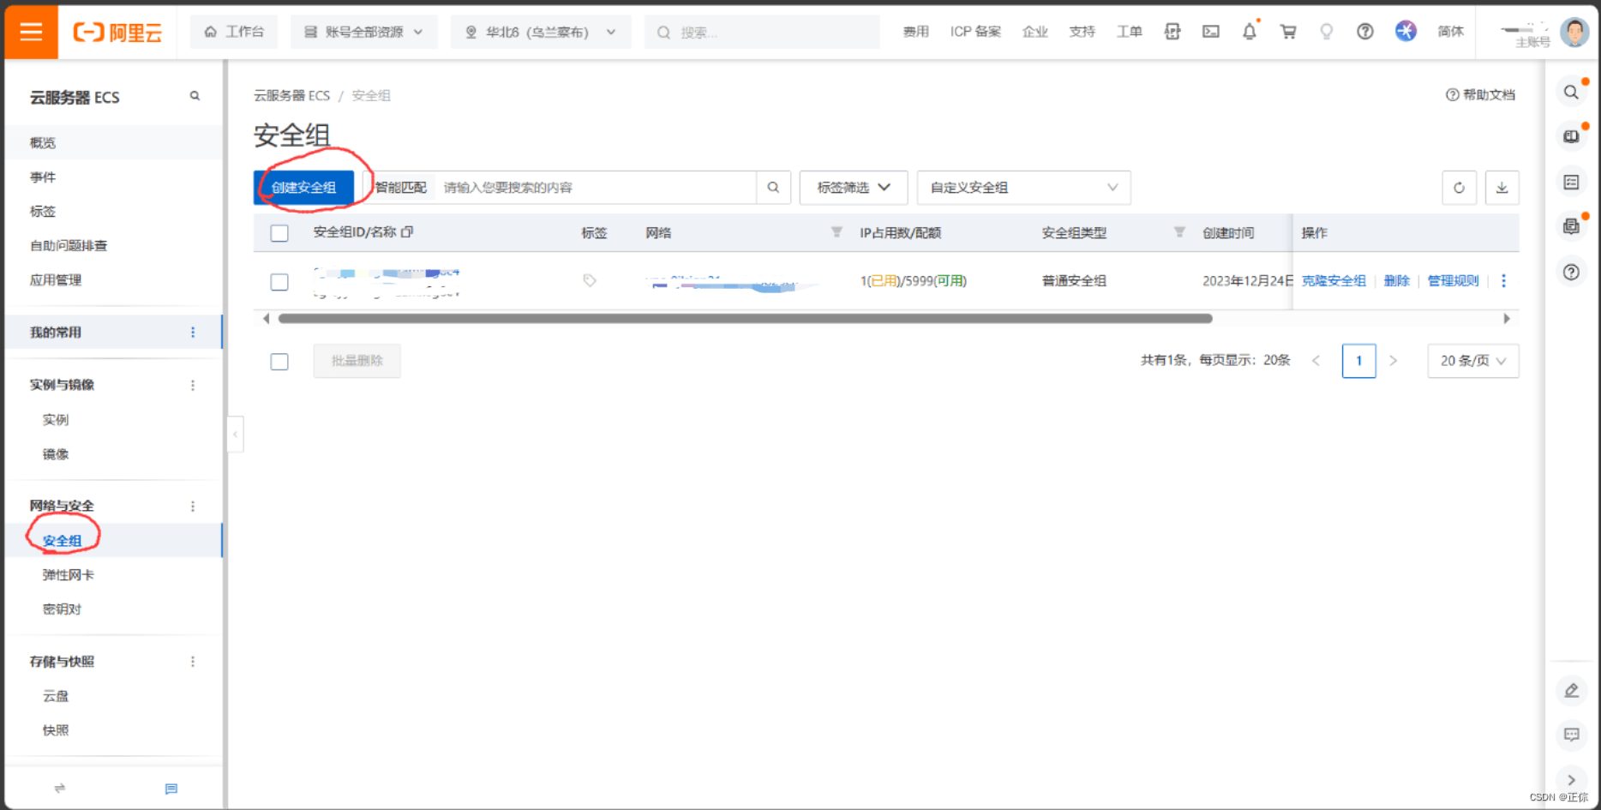
Task: Open the 20 条/页 page size dropdown
Action: pos(1472,361)
